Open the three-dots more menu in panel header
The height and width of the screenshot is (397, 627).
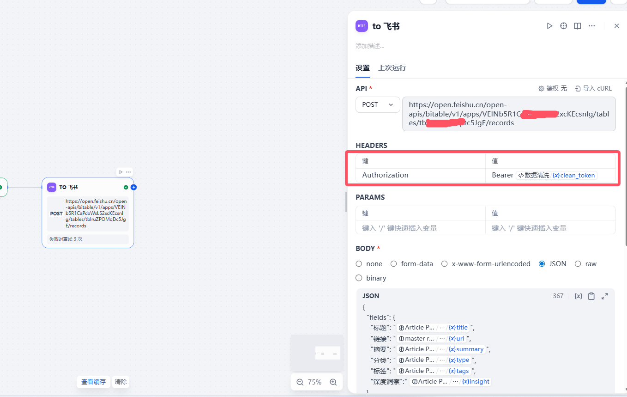coord(591,26)
